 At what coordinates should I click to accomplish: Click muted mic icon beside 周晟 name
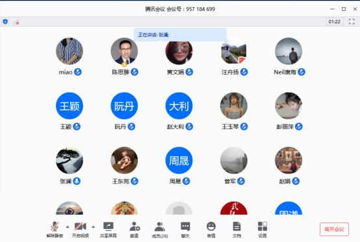pyautogui.click(x=186, y=181)
